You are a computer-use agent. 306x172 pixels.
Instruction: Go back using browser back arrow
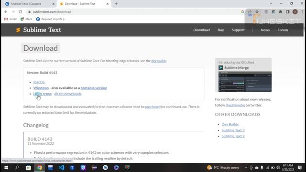[x=6, y=11]
